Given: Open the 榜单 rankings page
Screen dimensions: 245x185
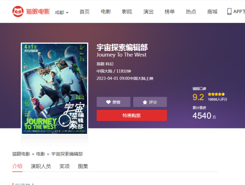Looking at the screenshot, I should pyautogui.click(x=169, y=11).
